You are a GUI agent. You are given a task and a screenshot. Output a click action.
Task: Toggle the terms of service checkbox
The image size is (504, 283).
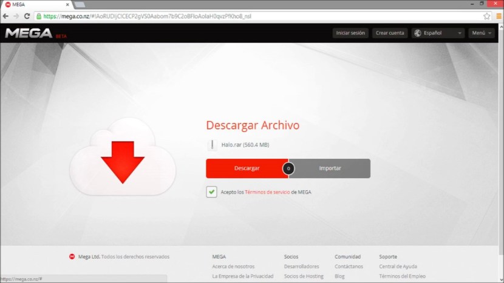tap(211, 191)
